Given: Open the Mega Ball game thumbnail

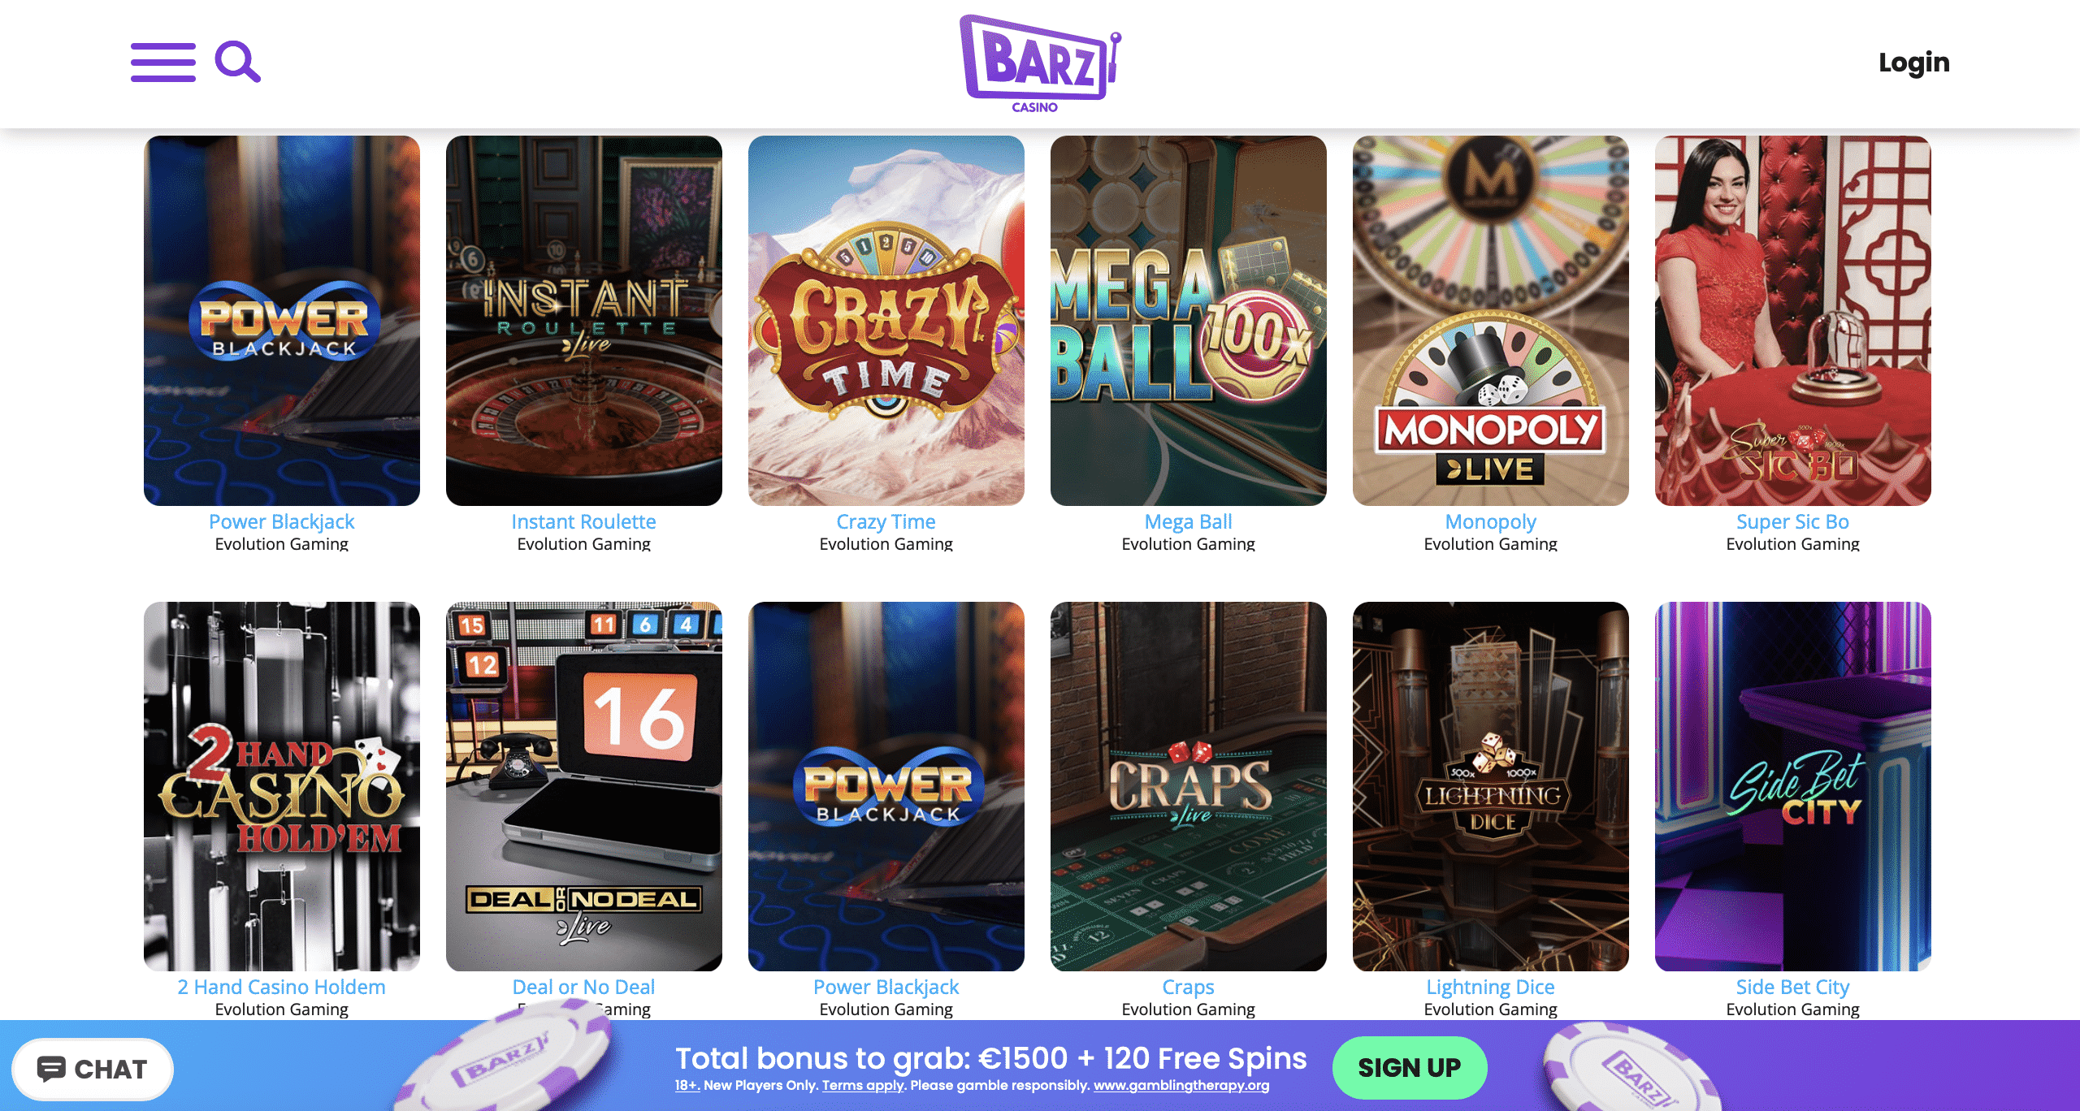Looking at the screenshot, I should click(x=1188, y=320).
